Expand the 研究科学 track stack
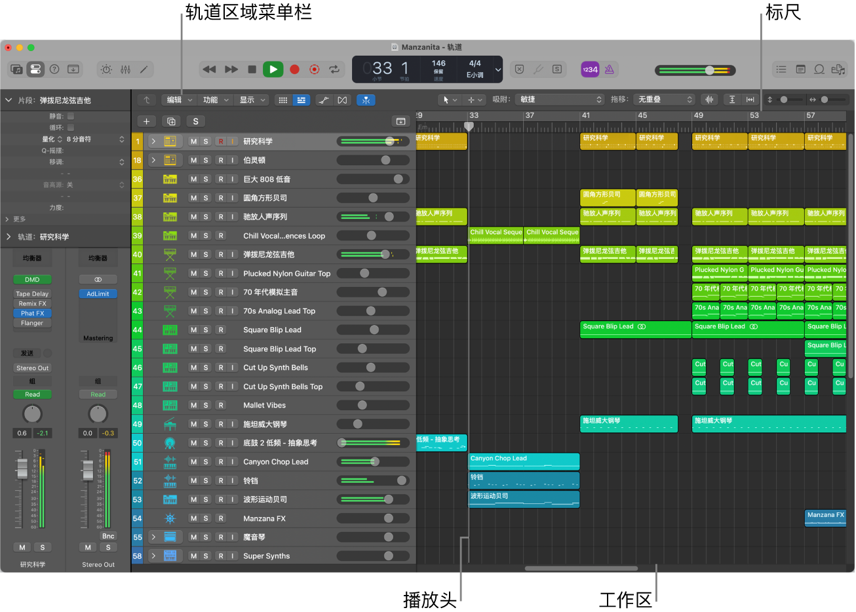 153,142
